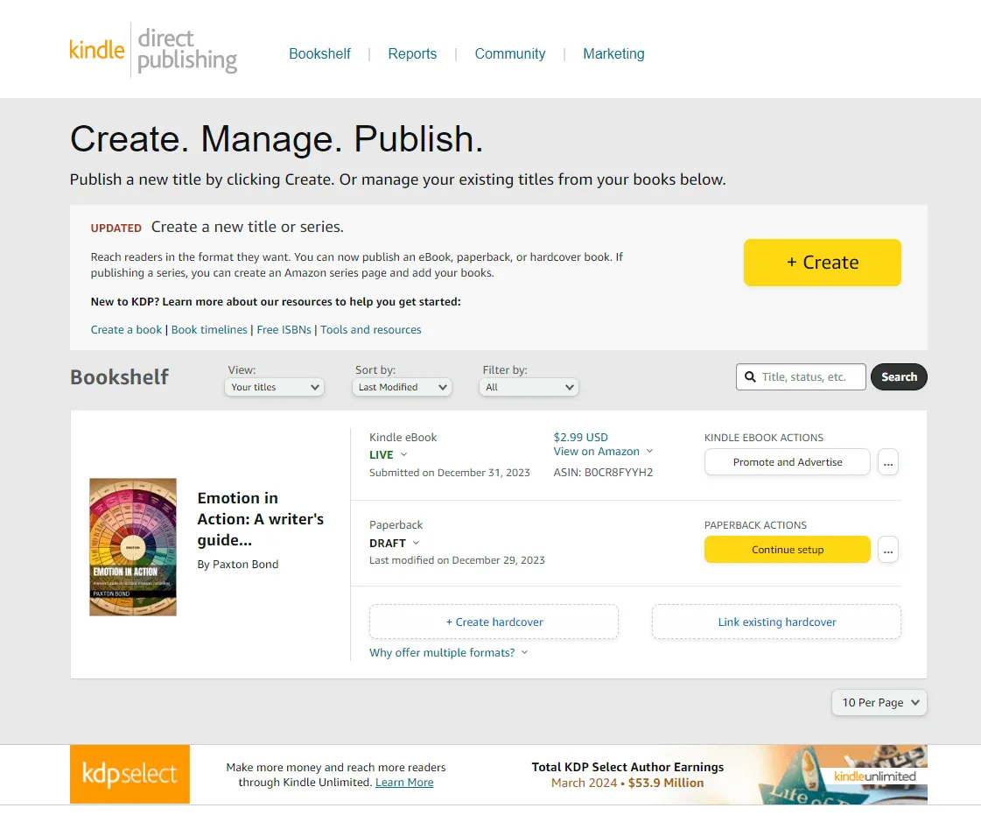This screenshot has width=981, height=822.
Task: Click the magnifier icon in search box
Action: (750, 377)
